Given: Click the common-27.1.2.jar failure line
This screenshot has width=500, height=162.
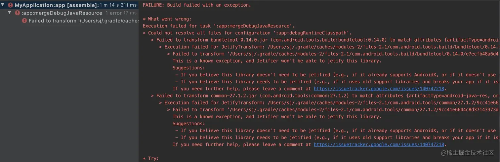Looking at the screenshot, I should coord(325,96).
